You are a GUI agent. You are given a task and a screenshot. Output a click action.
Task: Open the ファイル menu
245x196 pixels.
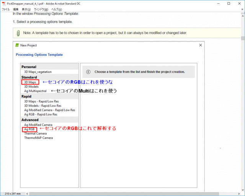pos(6,9)
